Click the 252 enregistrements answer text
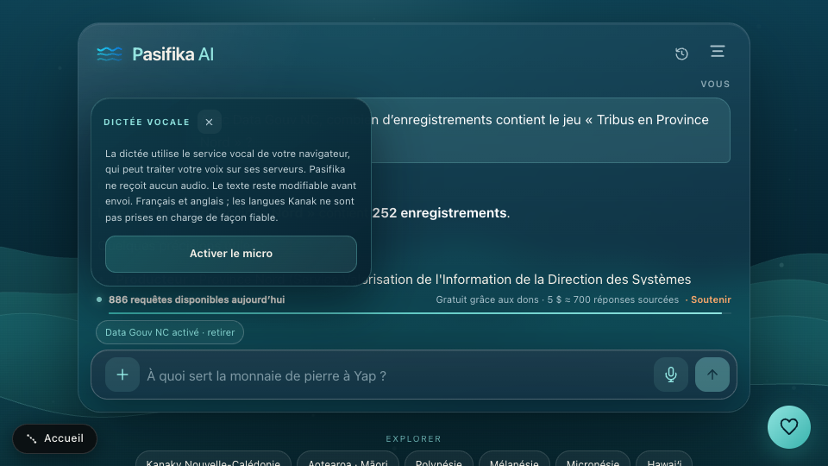The width and height of the screenshot is (828, 466). coord(439,213)
